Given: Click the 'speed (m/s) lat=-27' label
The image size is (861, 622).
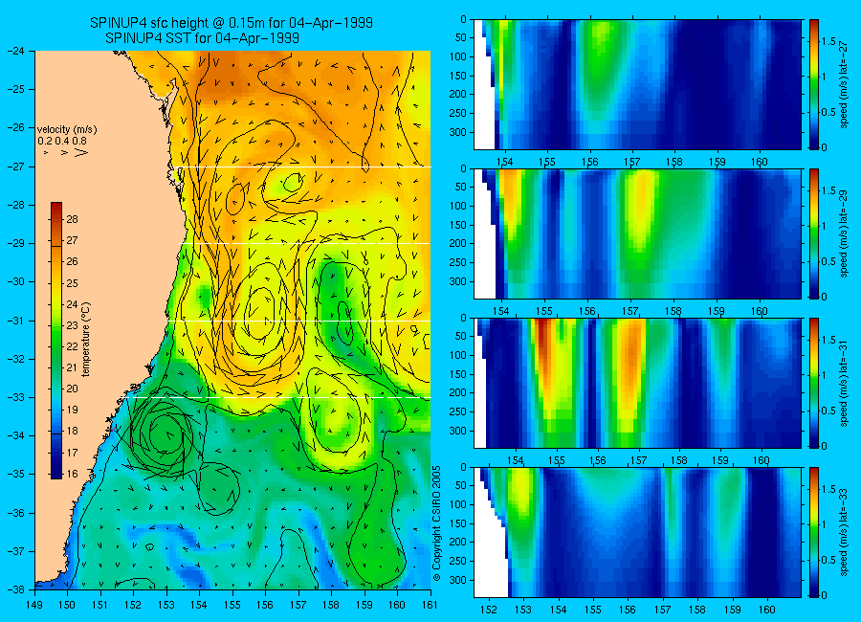Looking at the screenshot, I should [844, 84].
